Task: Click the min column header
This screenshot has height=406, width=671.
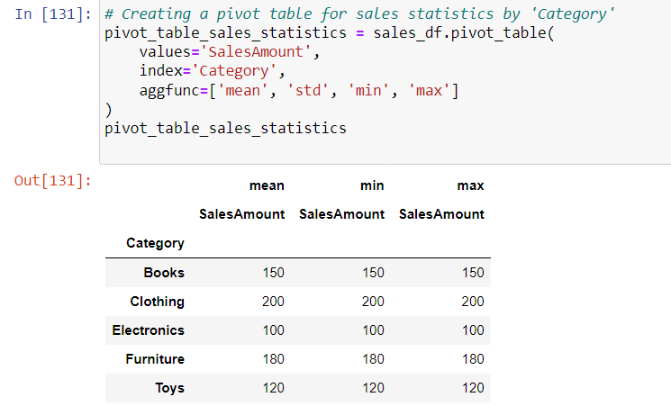Action: (x=372, y=185)
